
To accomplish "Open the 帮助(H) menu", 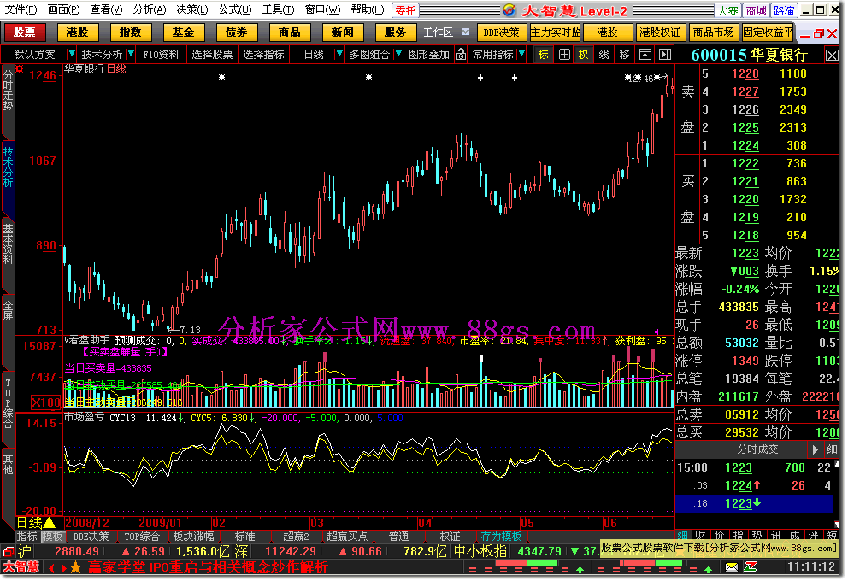I will click(x=368, y=9).
